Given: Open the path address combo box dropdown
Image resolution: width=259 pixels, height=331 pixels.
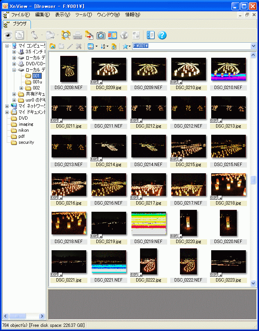Looking at the screenshot, I should (x=253, y=46).
